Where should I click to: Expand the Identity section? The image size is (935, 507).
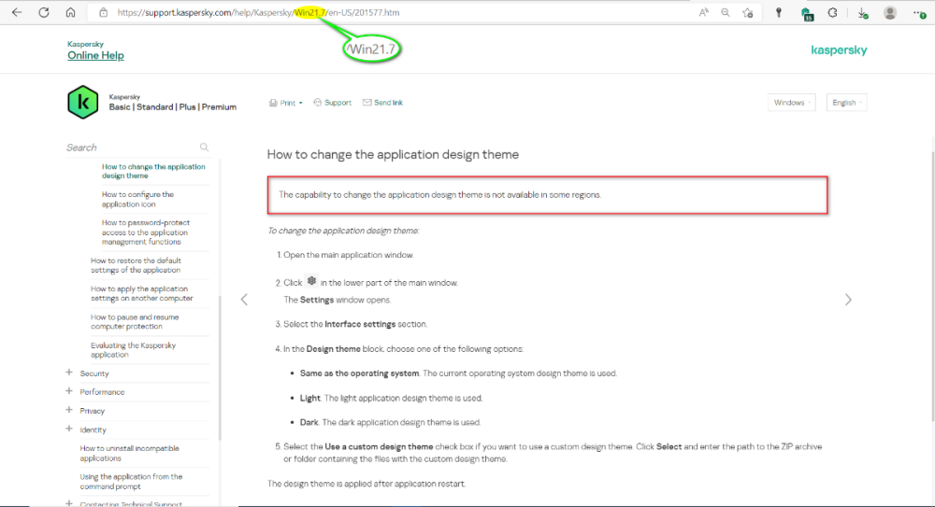(x=68, y=429)
